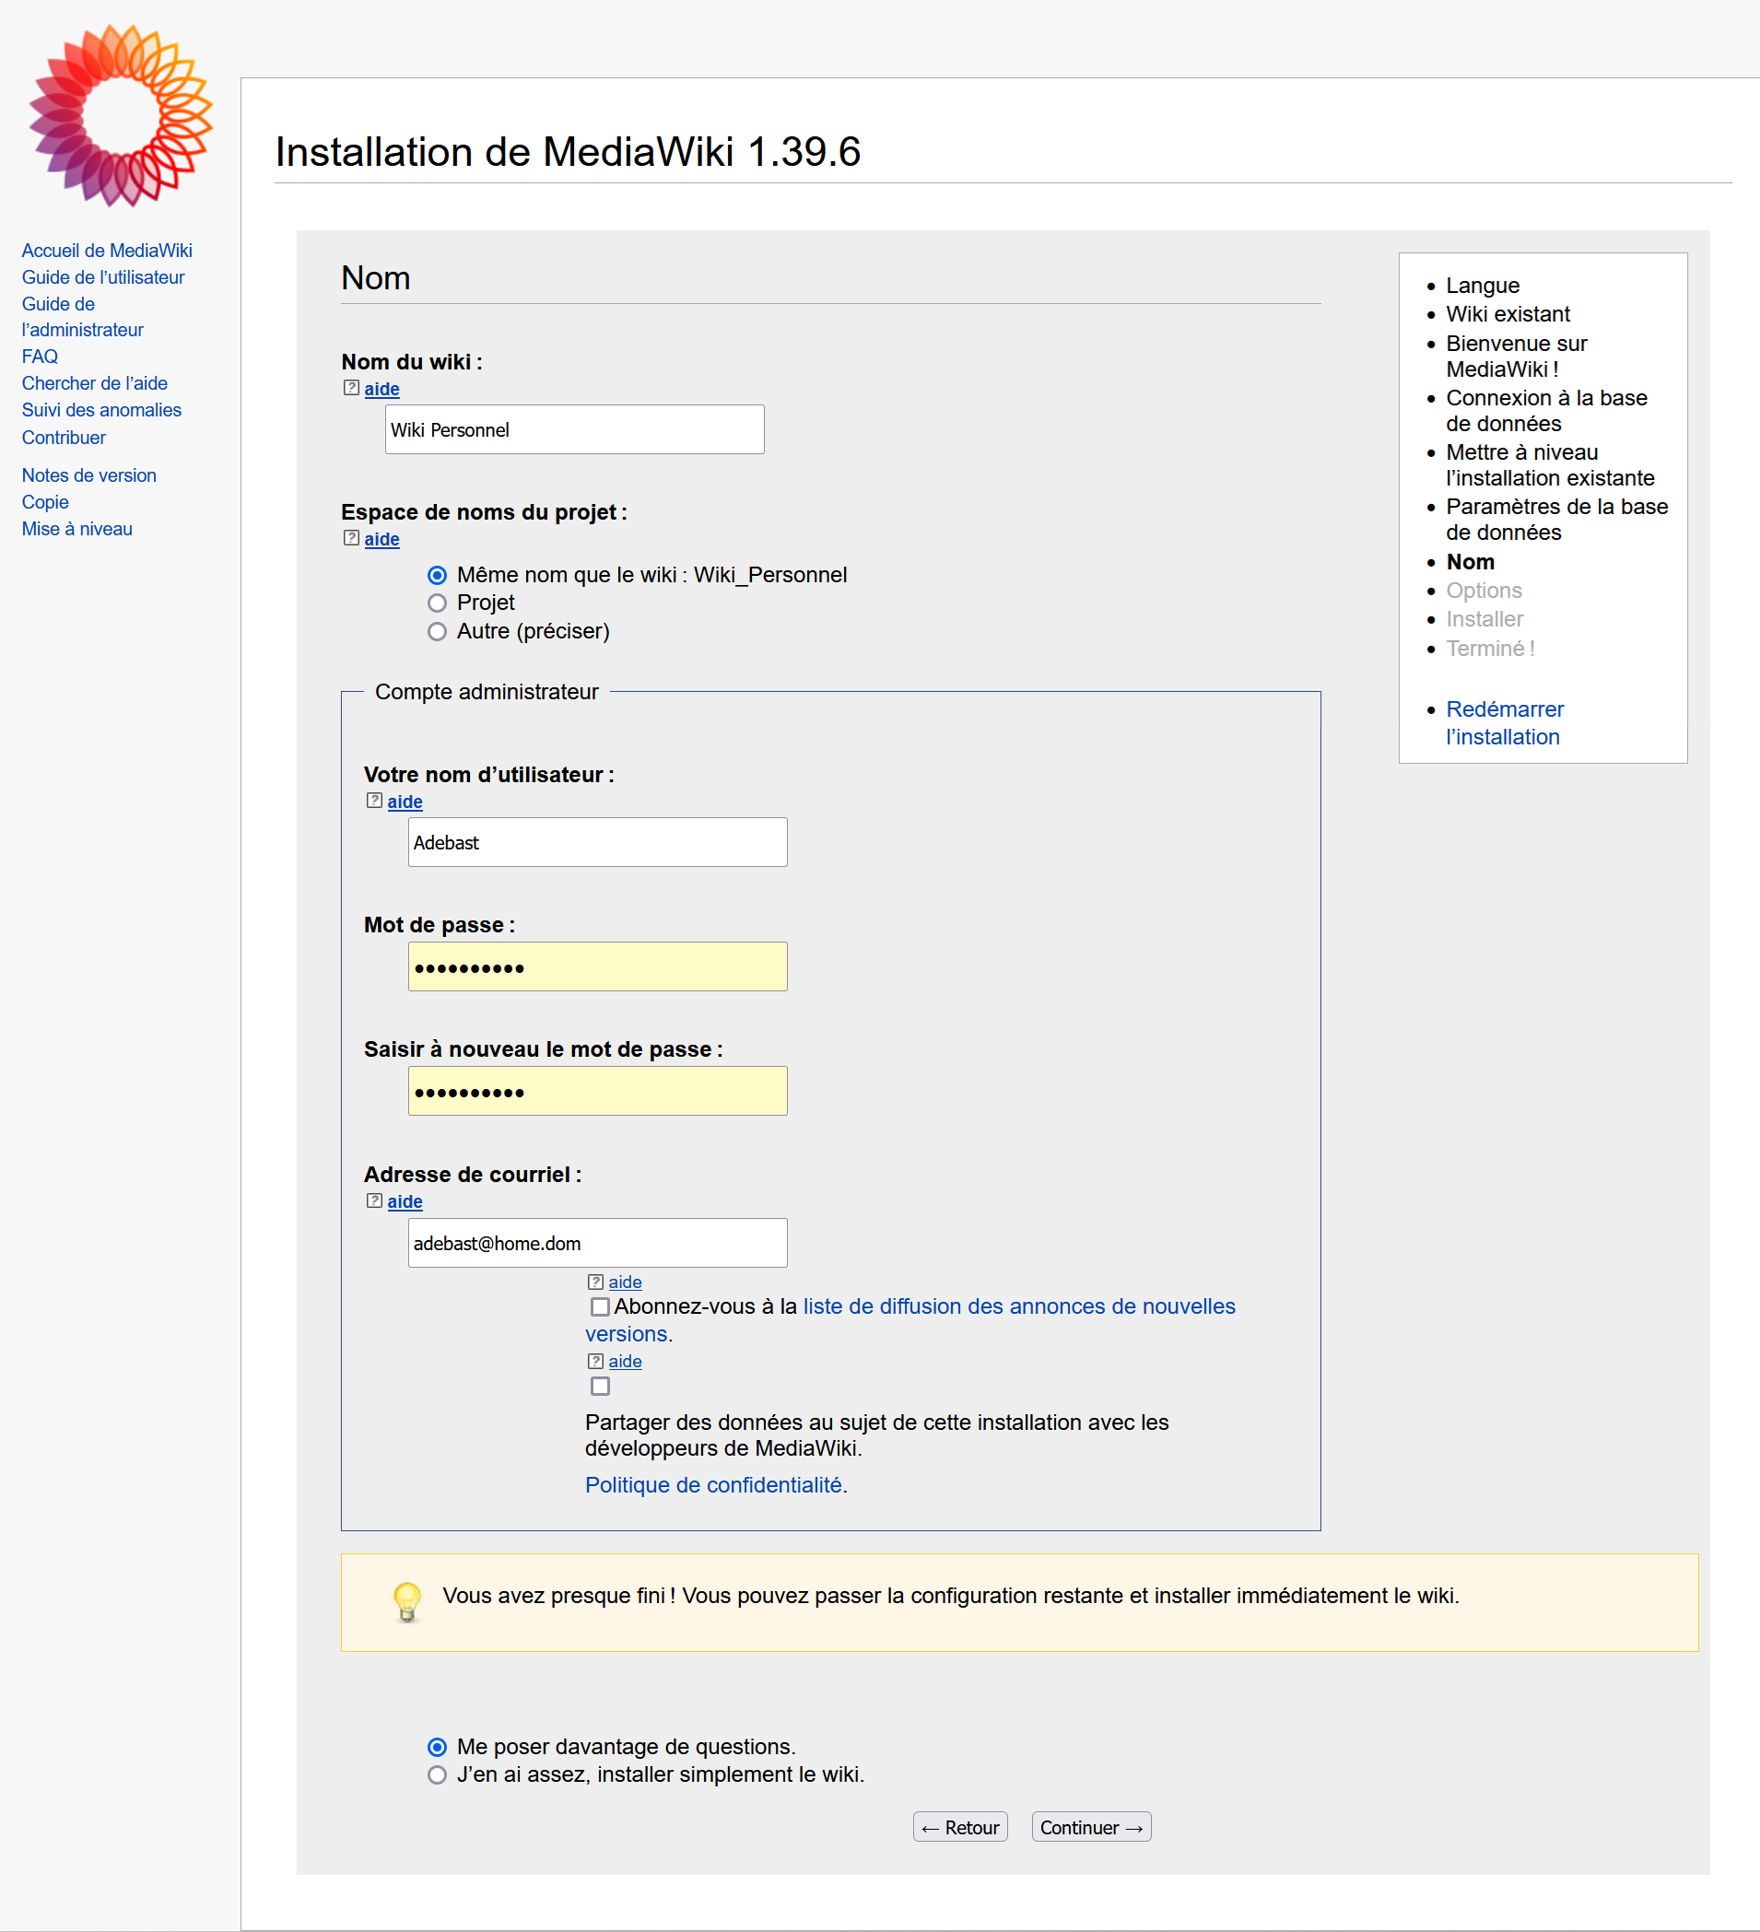Open aide link for Votre nom d'utilisateur

[405, 802]
